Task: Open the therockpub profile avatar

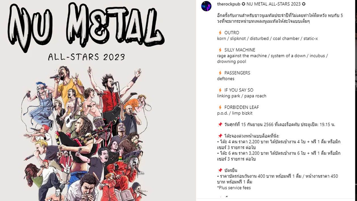Action: click(x=206, y=6)
